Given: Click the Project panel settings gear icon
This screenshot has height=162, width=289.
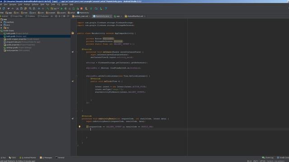Looking at the screenshot, I should tap(64, 16).
